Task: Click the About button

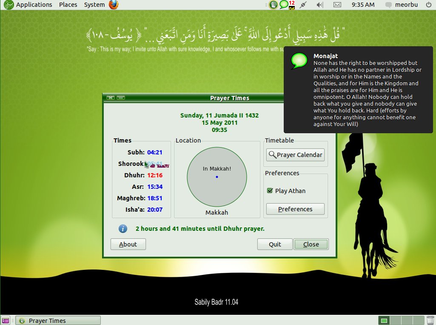Action: click(x=128, y=244)
